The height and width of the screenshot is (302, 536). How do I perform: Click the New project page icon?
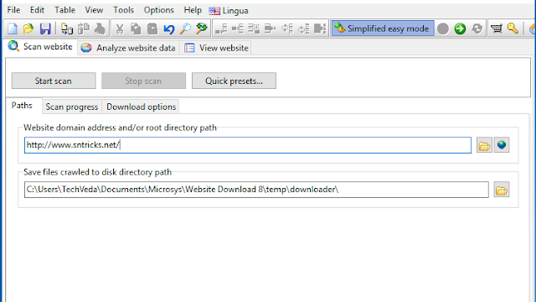click(x=13, y=29)
